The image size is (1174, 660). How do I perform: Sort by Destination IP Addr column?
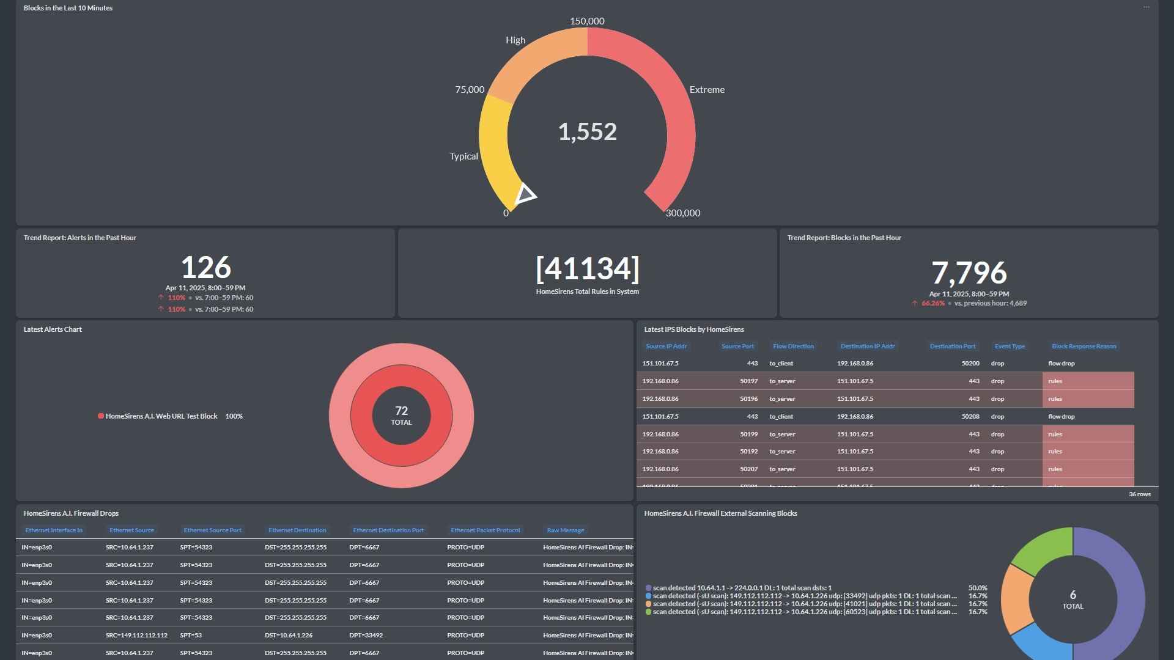(867, 346)
